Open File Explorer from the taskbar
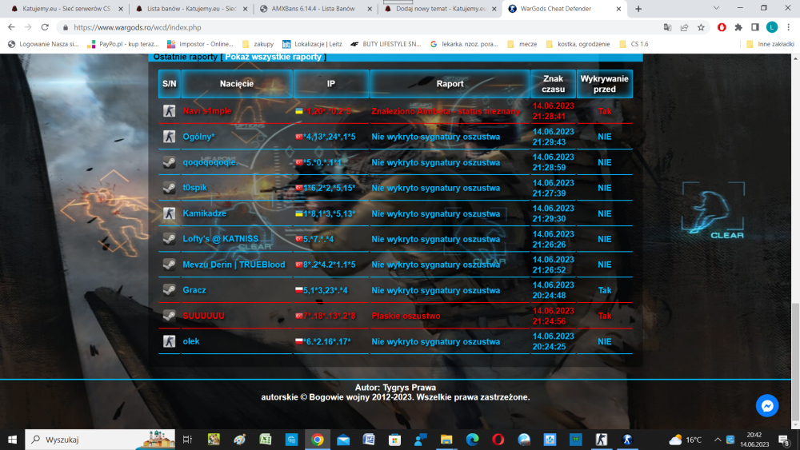This screenshot has height=450, width=800. [446, 440]
